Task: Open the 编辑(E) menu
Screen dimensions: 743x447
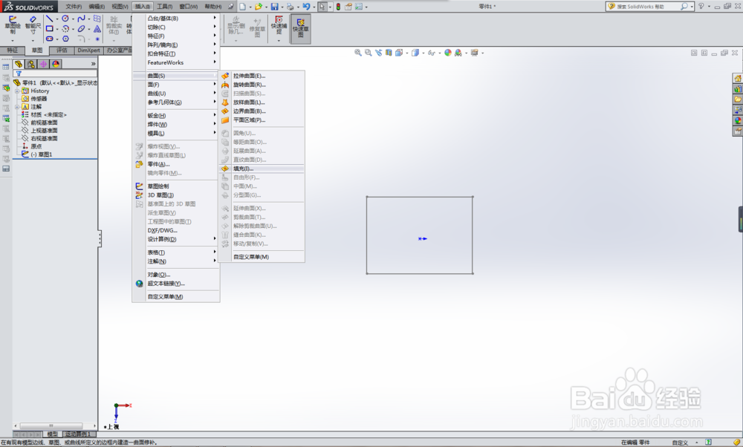Action: point(97,7)
